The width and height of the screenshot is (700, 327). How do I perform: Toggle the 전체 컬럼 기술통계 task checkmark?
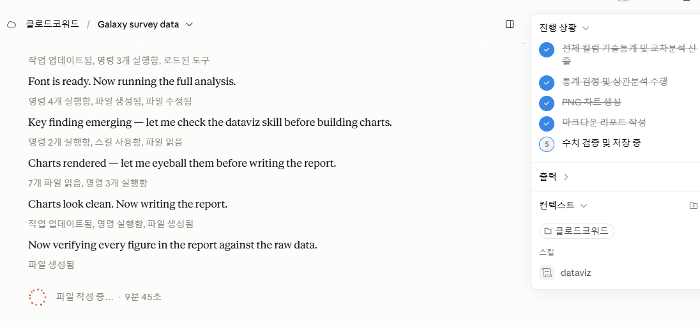coord(547,50)
